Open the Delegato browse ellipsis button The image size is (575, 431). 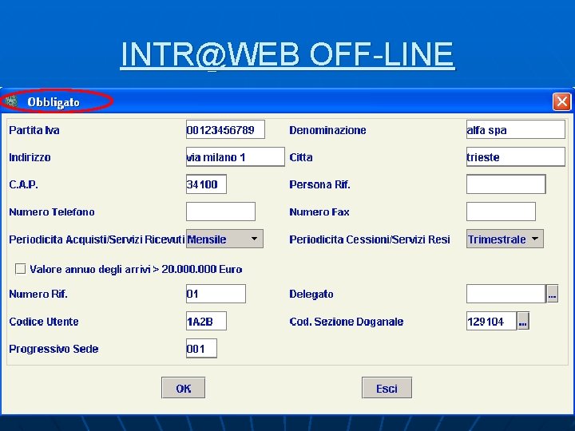tap(553, 294)
